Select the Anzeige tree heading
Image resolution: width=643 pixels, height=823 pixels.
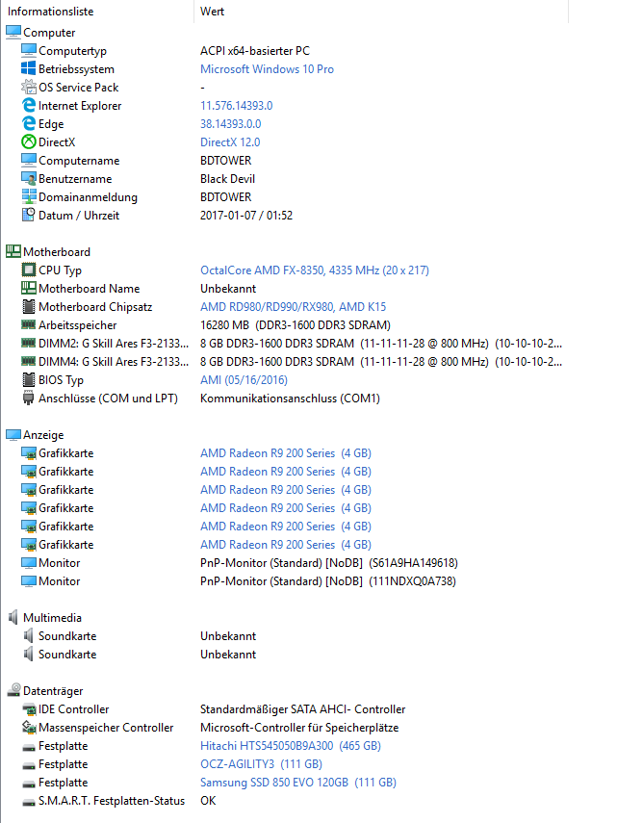pos(43,435)
